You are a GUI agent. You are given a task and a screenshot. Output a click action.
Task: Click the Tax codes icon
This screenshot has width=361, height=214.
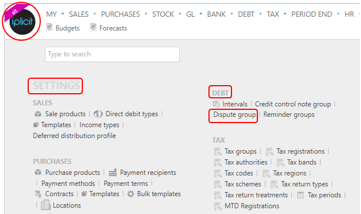pos(218,174)
